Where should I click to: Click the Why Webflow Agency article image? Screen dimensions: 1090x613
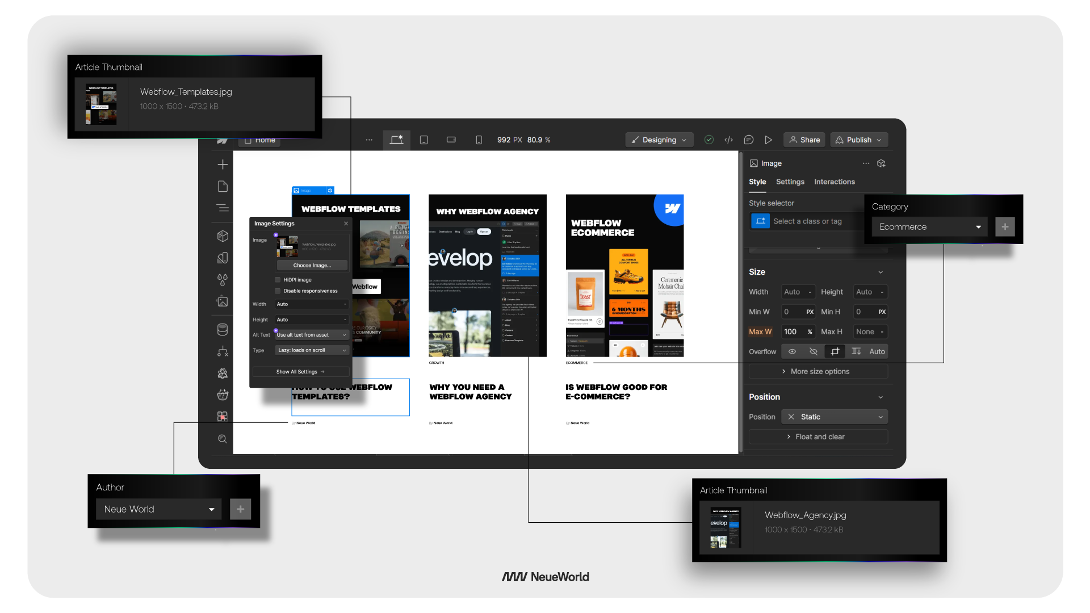(x=488, y=276)
